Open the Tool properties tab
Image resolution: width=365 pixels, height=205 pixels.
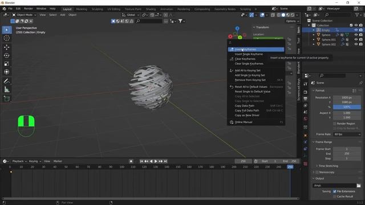coord(306,84)
